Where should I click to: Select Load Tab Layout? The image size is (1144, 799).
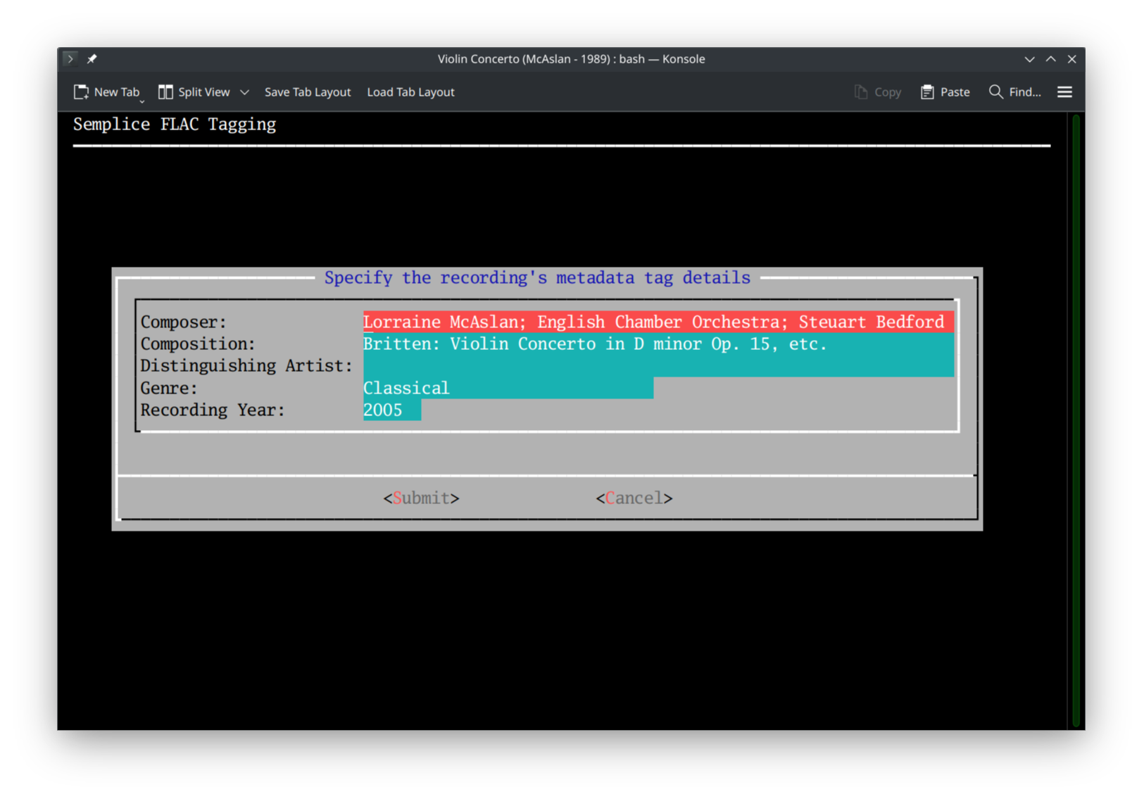coord(410,92)
